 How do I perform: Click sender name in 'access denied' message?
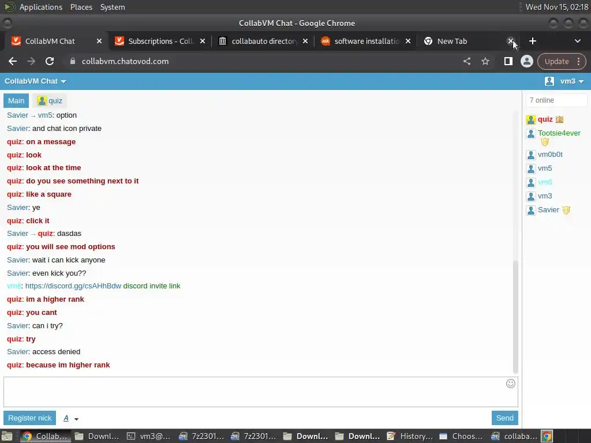pos(18,352)
